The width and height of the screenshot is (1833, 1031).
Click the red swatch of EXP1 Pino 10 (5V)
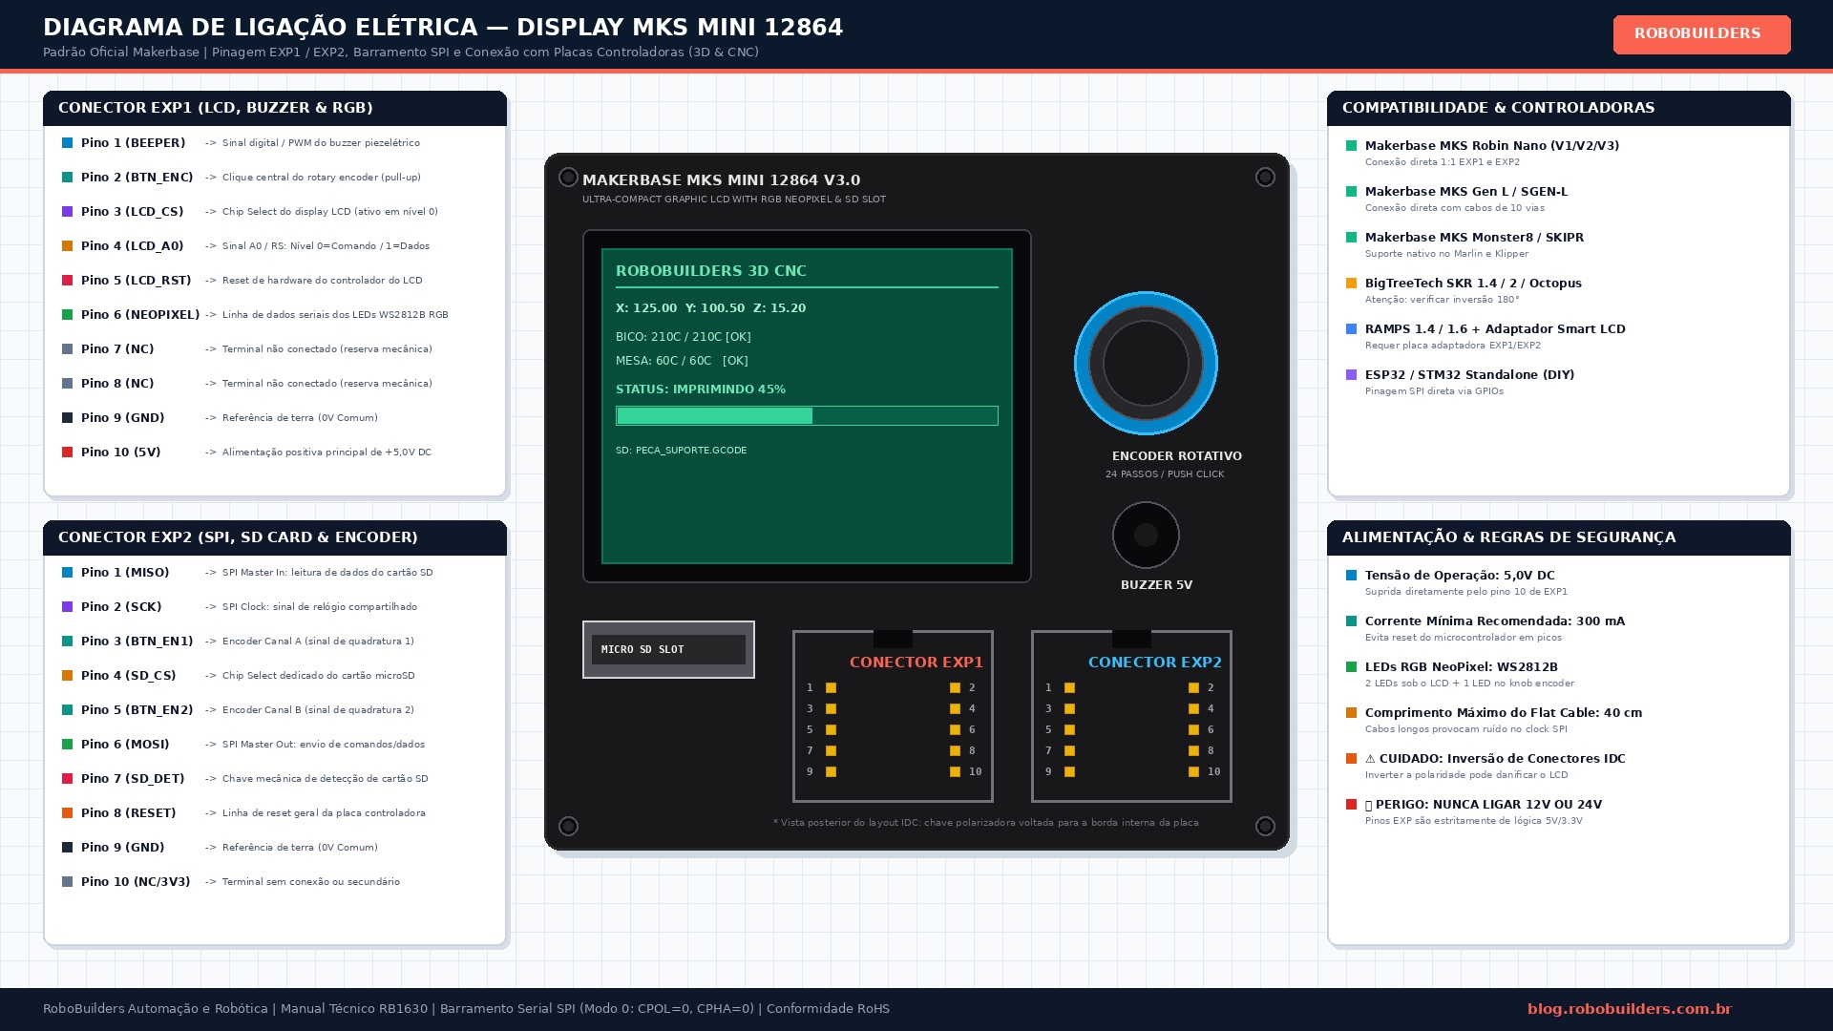67,452
